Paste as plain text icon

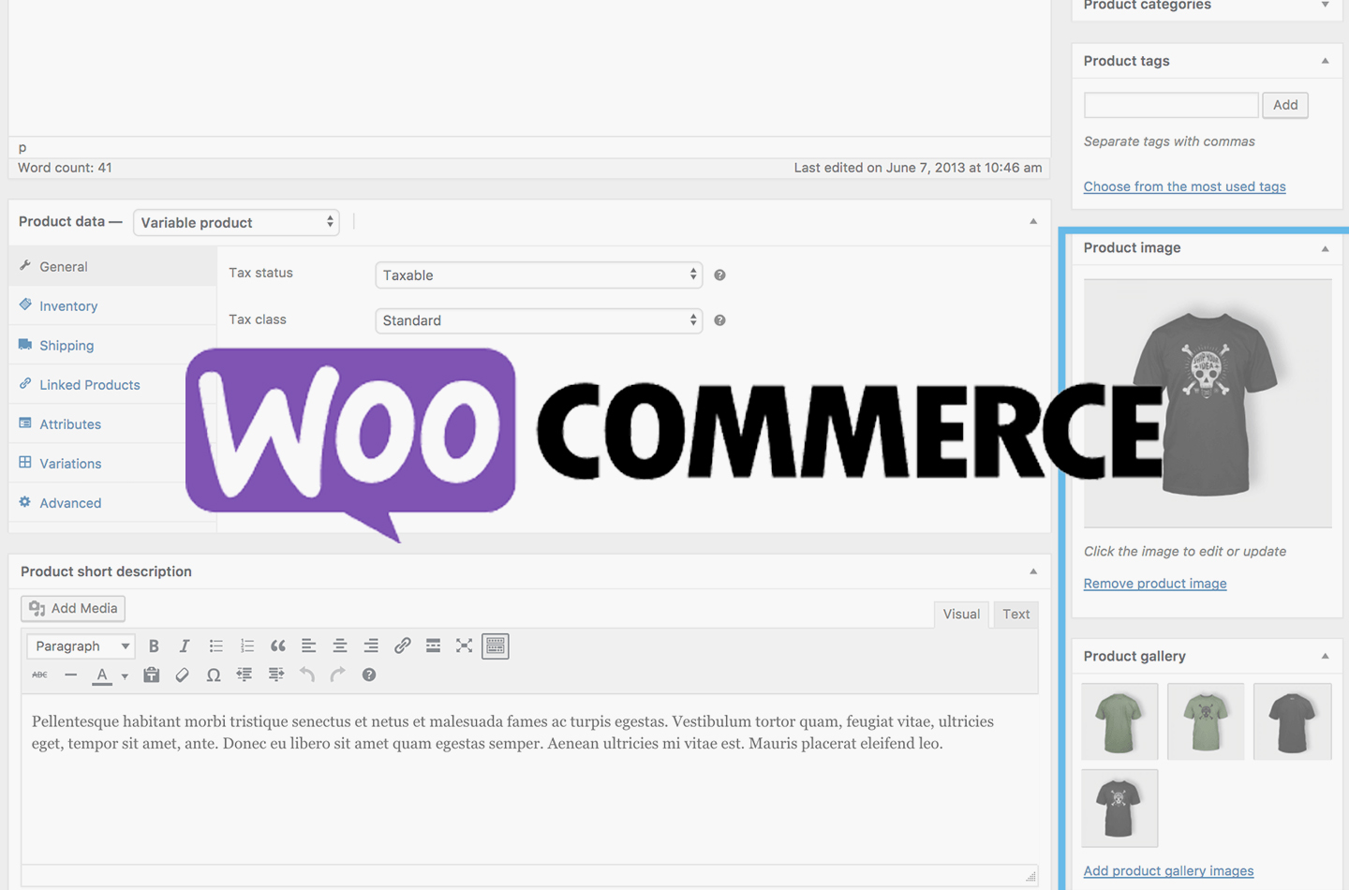pos(151,675)
